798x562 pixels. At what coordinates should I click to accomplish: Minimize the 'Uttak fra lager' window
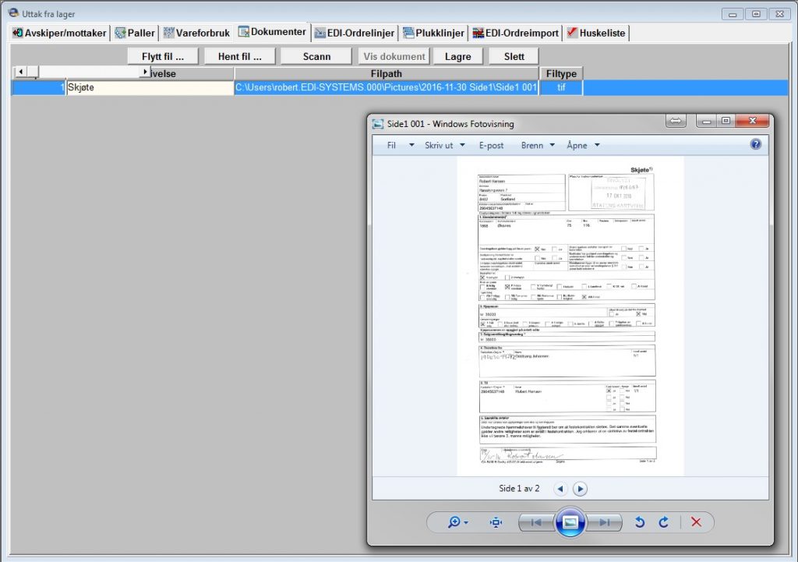(x=733, y=14)
